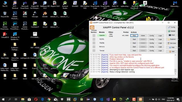Click the log scrollbar down arrow
This screenshot has width=182, height=102.
(x=175, y=74)
